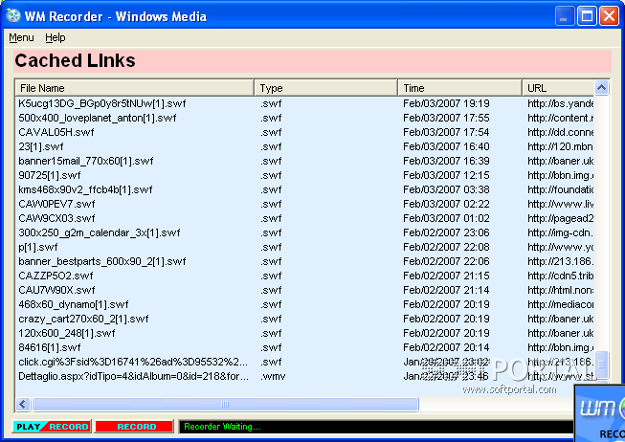
Task: Click the Cached LInks heading
Action: tap(75, 61)
